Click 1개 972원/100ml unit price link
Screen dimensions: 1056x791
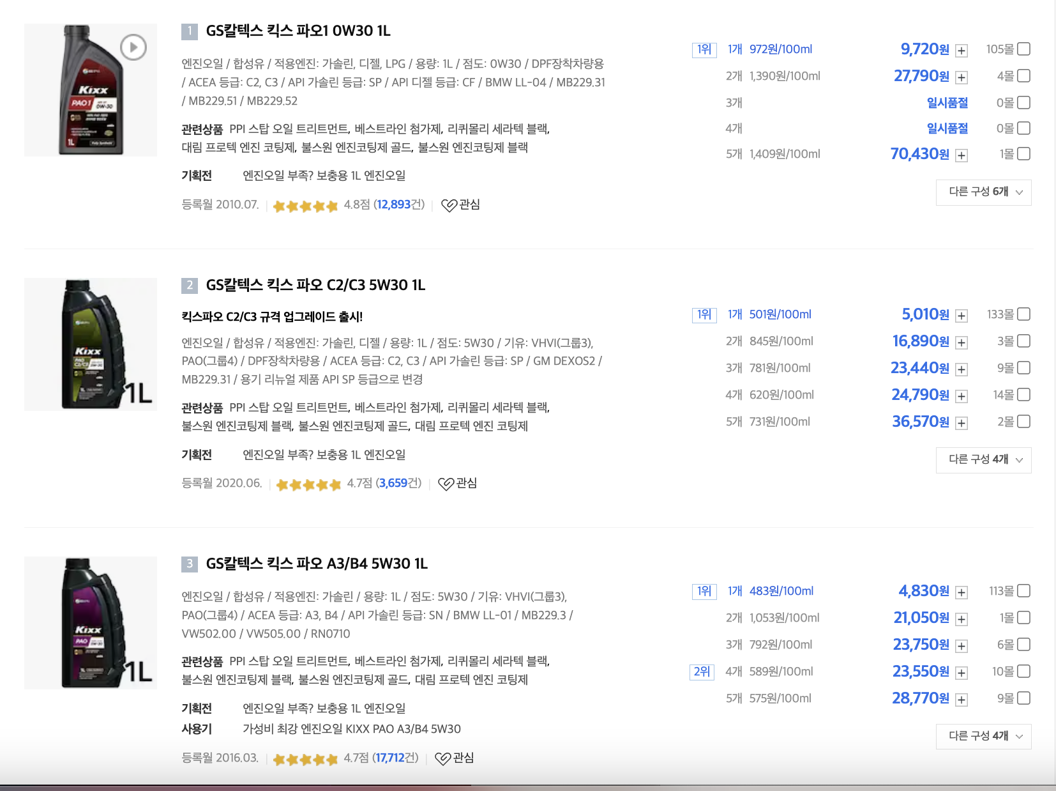coord(770,49)
